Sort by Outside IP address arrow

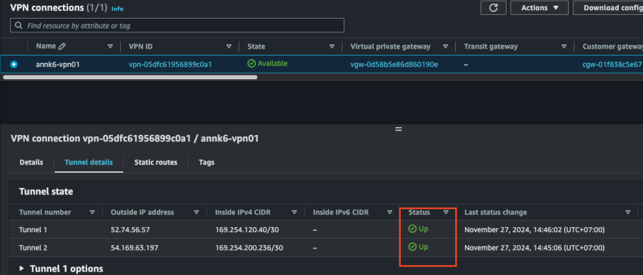196,212
